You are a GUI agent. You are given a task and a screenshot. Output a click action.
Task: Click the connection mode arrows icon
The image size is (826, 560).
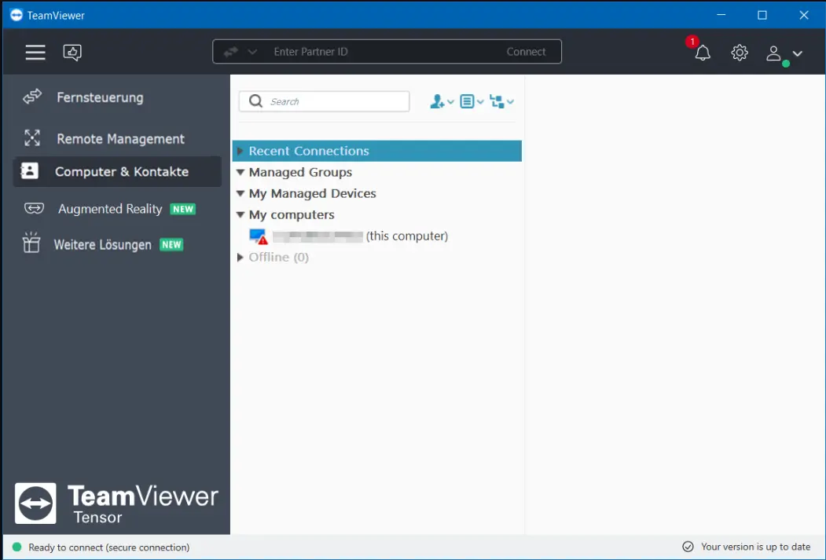pyautogui.click(x=231, y=52)
